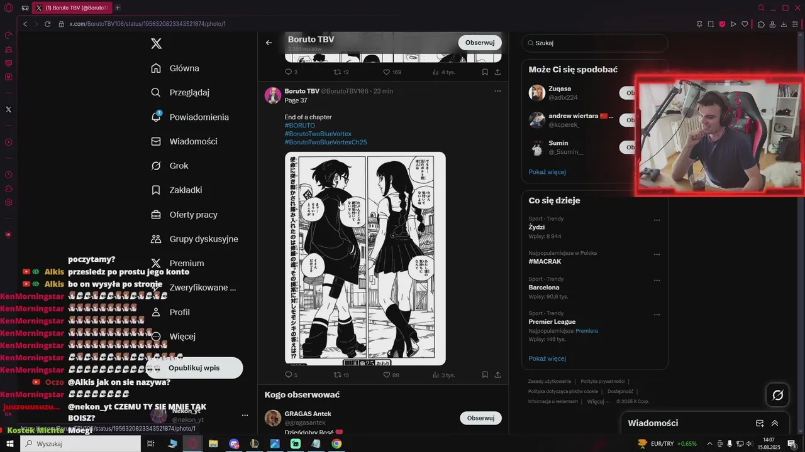
Task: Bookmark the previous post with 4 tys. views
Action: tap(485, 72)
